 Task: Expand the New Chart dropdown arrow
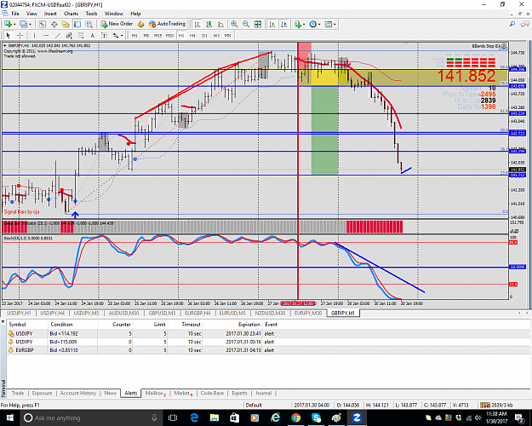tap(14, 25)
